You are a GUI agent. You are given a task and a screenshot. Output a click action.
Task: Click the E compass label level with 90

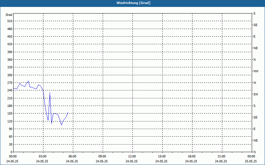coord(254,129)
